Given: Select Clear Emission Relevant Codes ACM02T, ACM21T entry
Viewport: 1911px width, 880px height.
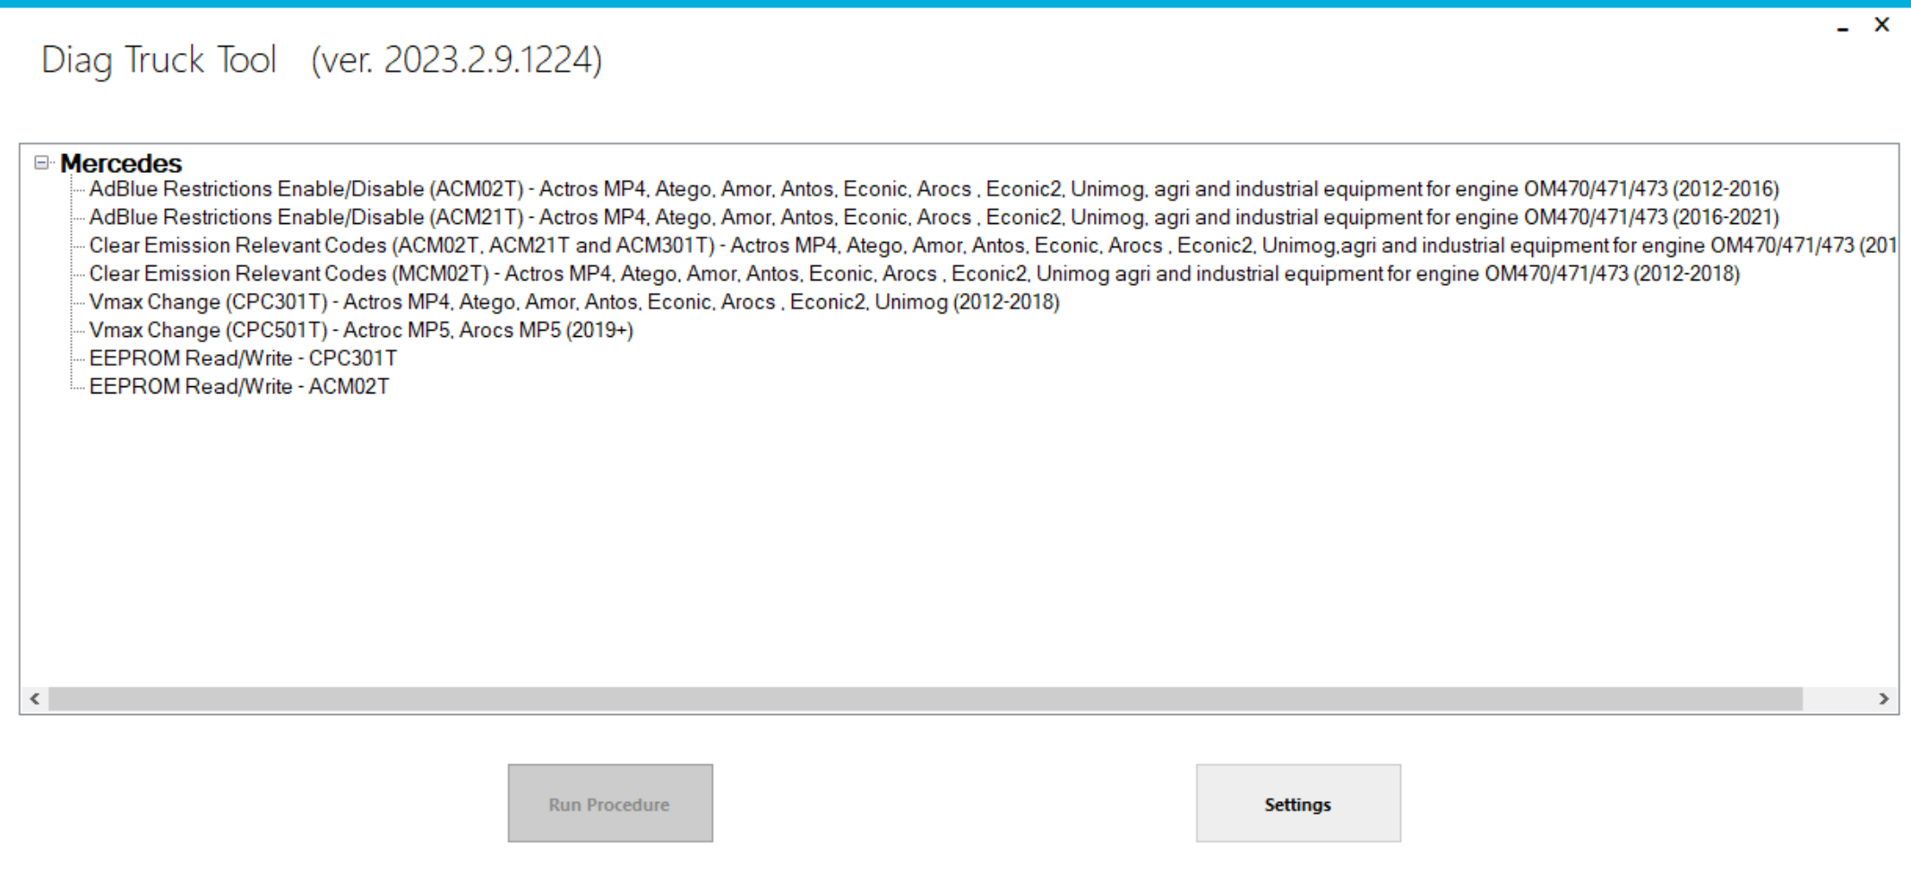Looking at the screenshot, I should [x=992, y=246].
